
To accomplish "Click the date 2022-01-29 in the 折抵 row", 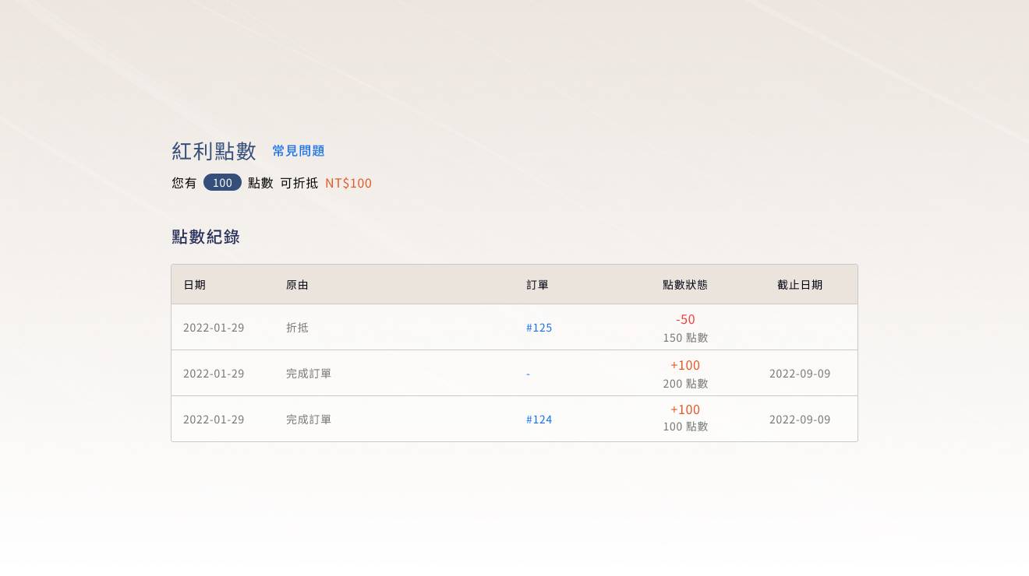I will tap(214, 328).
